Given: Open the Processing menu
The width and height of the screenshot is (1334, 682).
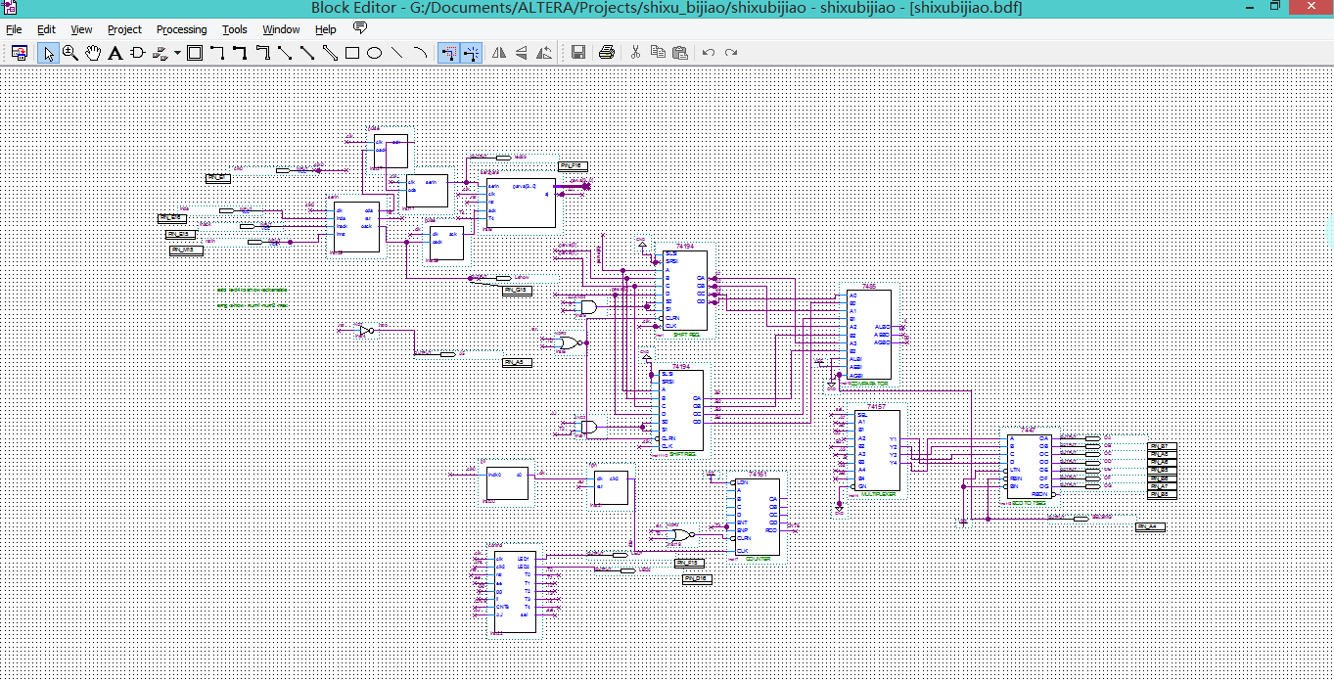Looking at the screenshot, I should [x=181, y=29].
